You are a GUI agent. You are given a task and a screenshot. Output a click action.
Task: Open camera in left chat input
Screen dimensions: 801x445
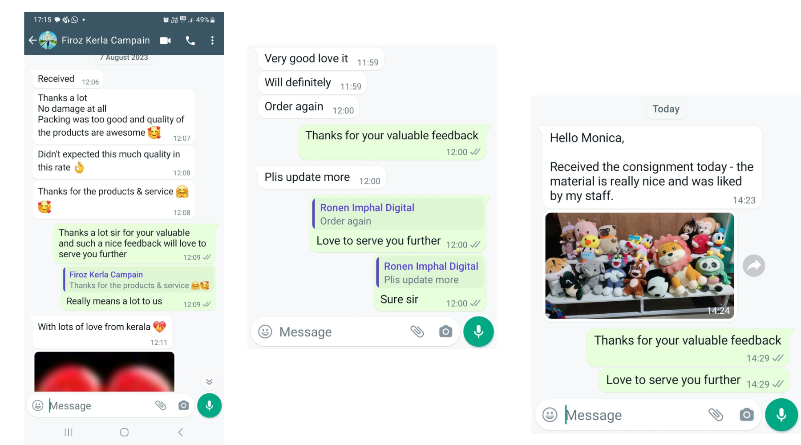pyautogui.click(x=183, y=405)
